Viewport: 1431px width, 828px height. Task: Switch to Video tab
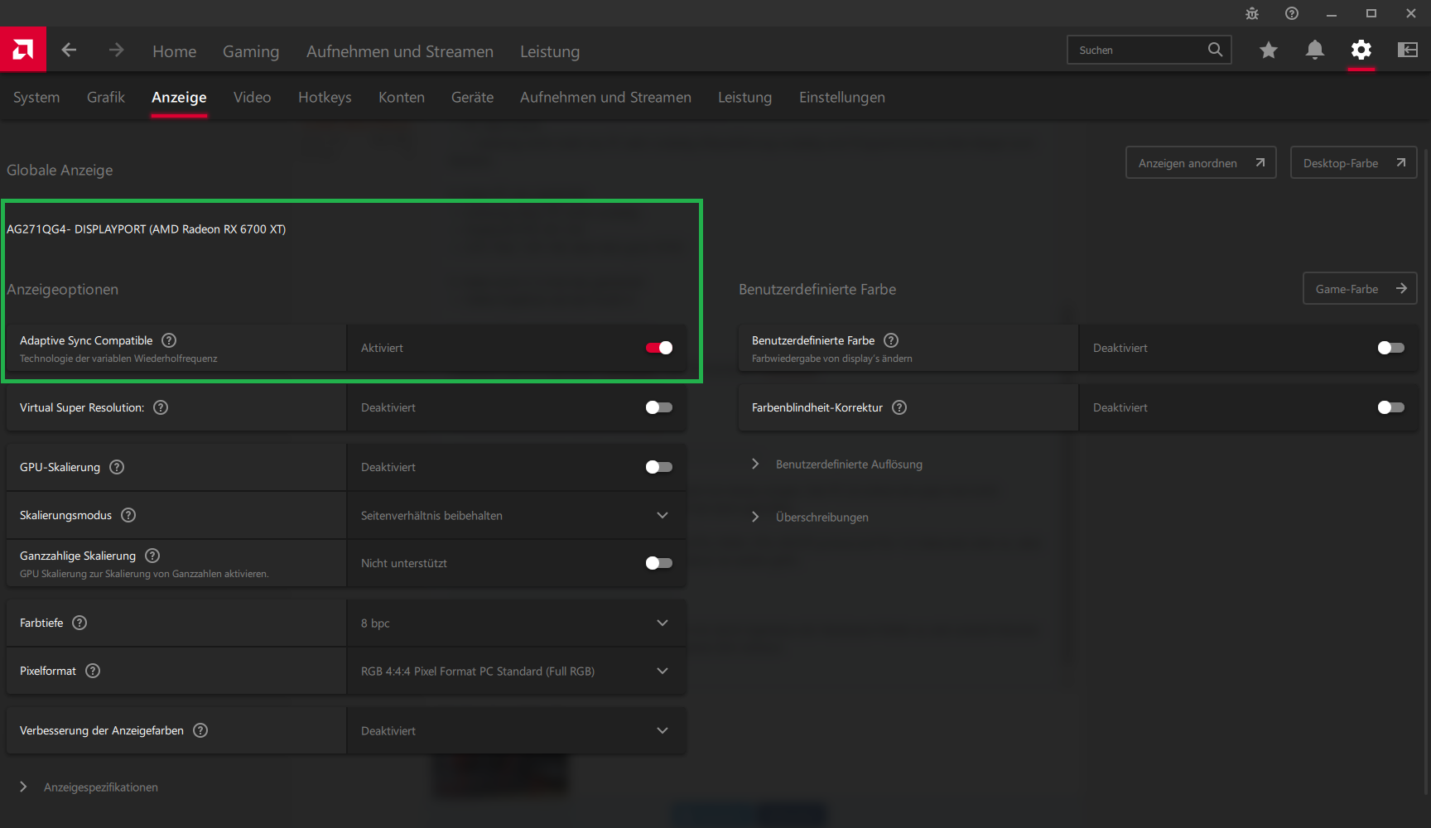pos(253,98)
